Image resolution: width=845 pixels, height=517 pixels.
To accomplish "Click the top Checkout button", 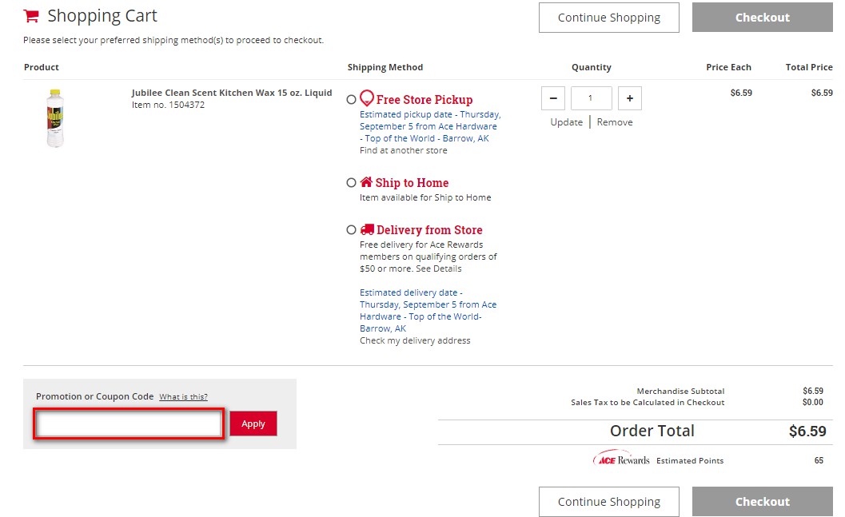I will tap(763, 18).
